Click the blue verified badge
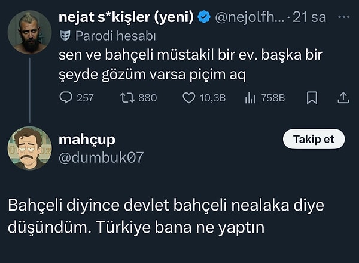This screenshot has height=263, width=359. tap(203, 18)
